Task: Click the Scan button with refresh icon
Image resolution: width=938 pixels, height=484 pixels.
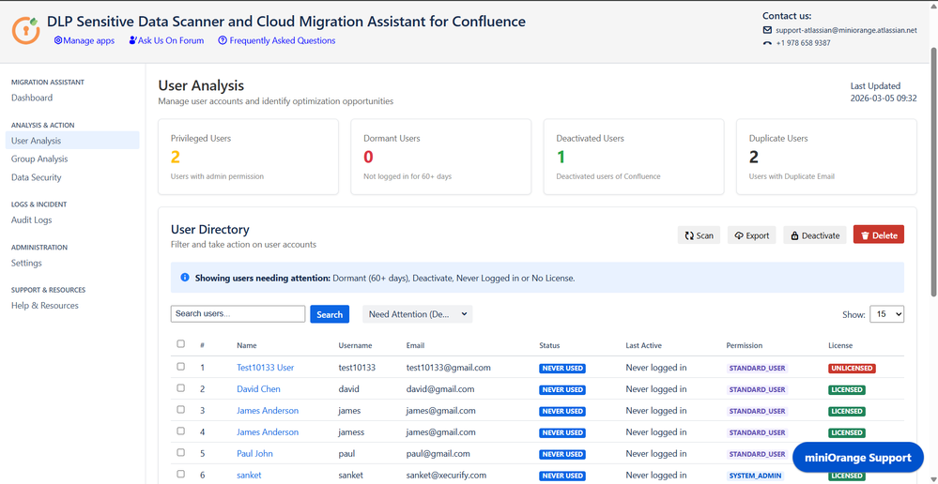Action: point(699,235)
